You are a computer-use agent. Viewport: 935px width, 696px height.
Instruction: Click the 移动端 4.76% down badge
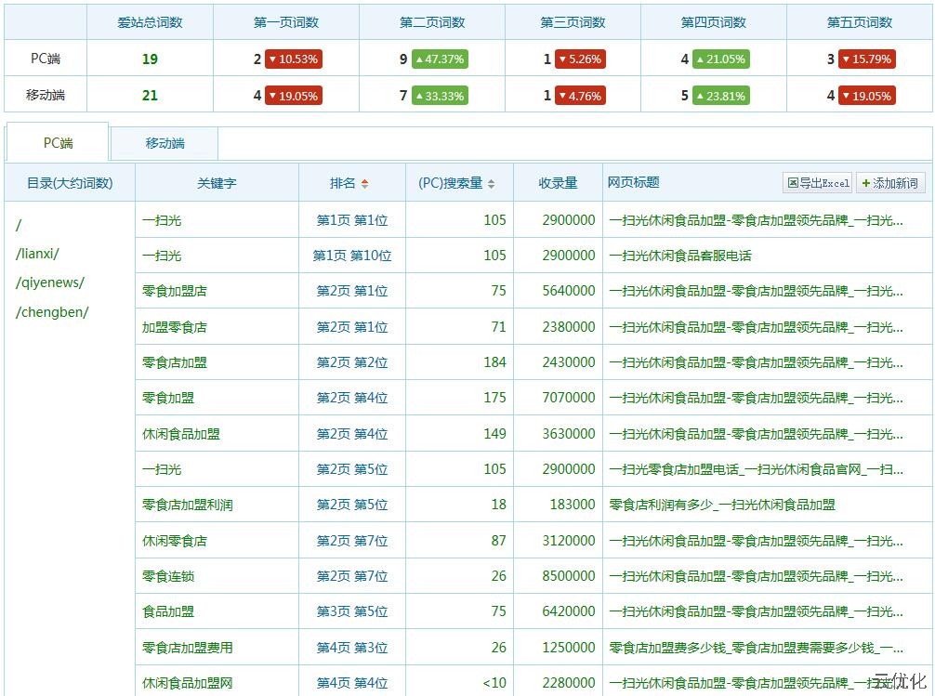coord(580,96)
